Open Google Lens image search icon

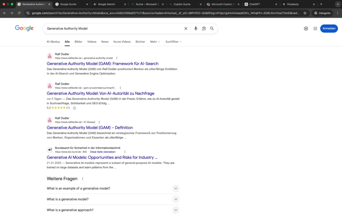tap(204, 28)
